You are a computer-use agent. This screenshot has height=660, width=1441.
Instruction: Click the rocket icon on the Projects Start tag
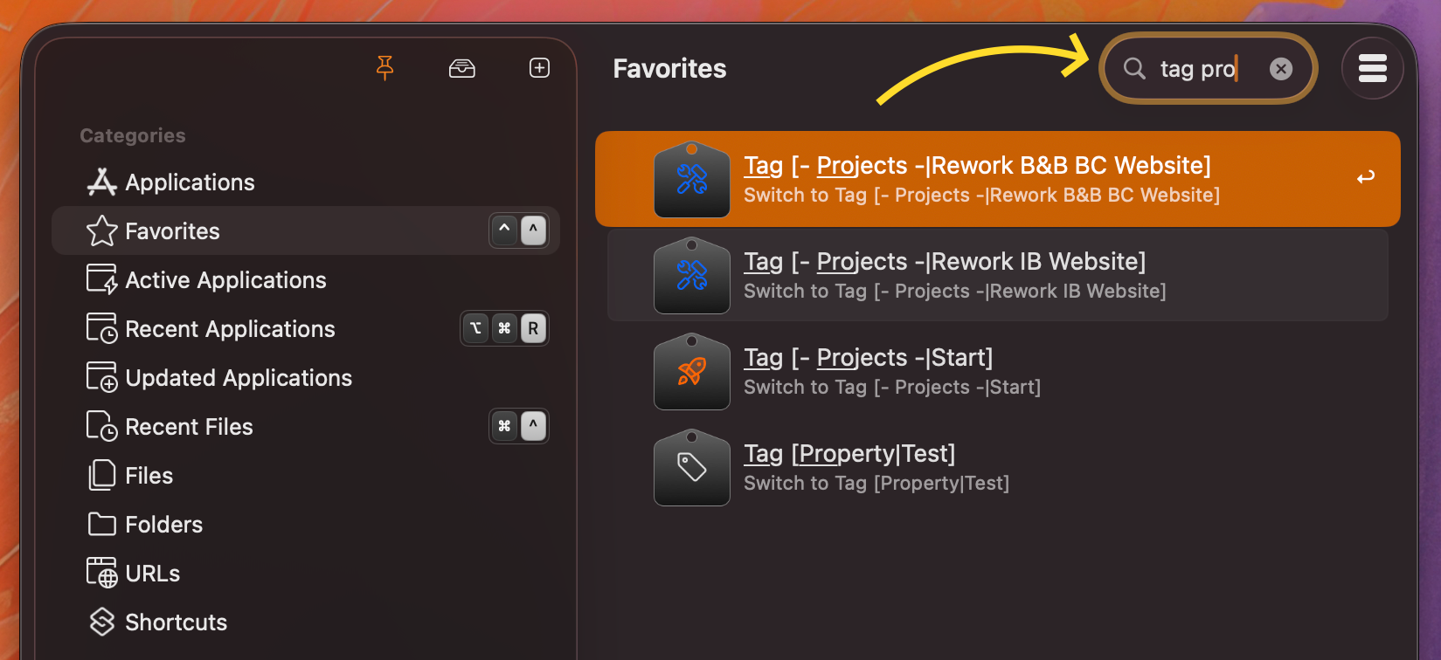pyautogui.click(x=691, y=372)
